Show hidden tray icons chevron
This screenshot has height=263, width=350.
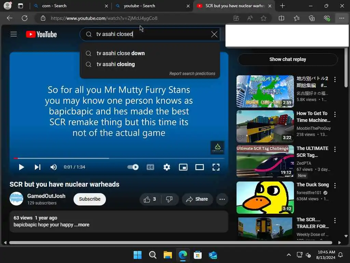click(x=288, y=255)
